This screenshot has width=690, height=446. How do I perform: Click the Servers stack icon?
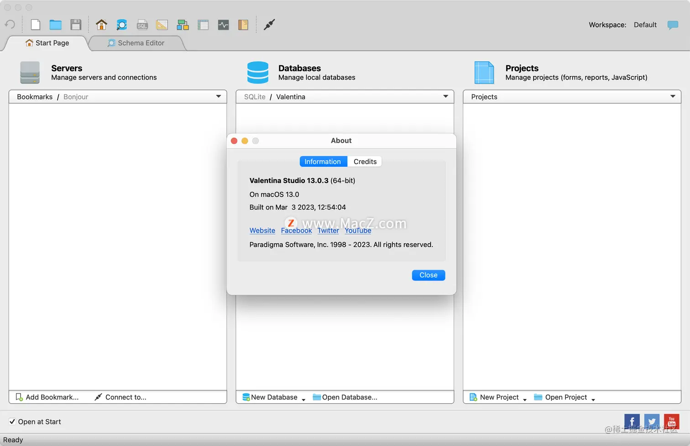[x=30, y=73]
